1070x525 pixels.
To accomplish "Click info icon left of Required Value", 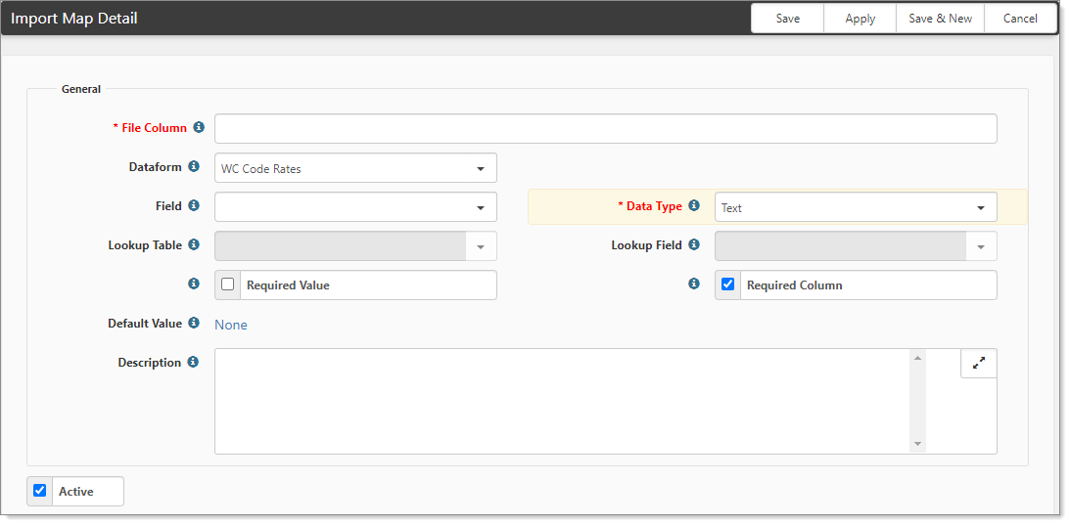I will pyautogui.click(x=194, y=284).
